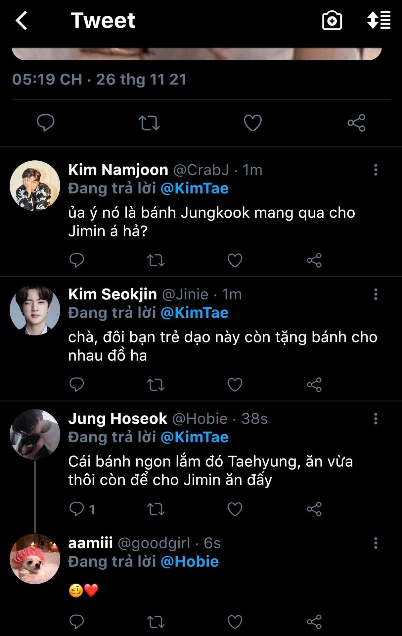Like aamiii's emoji reply

coord(235,622)
